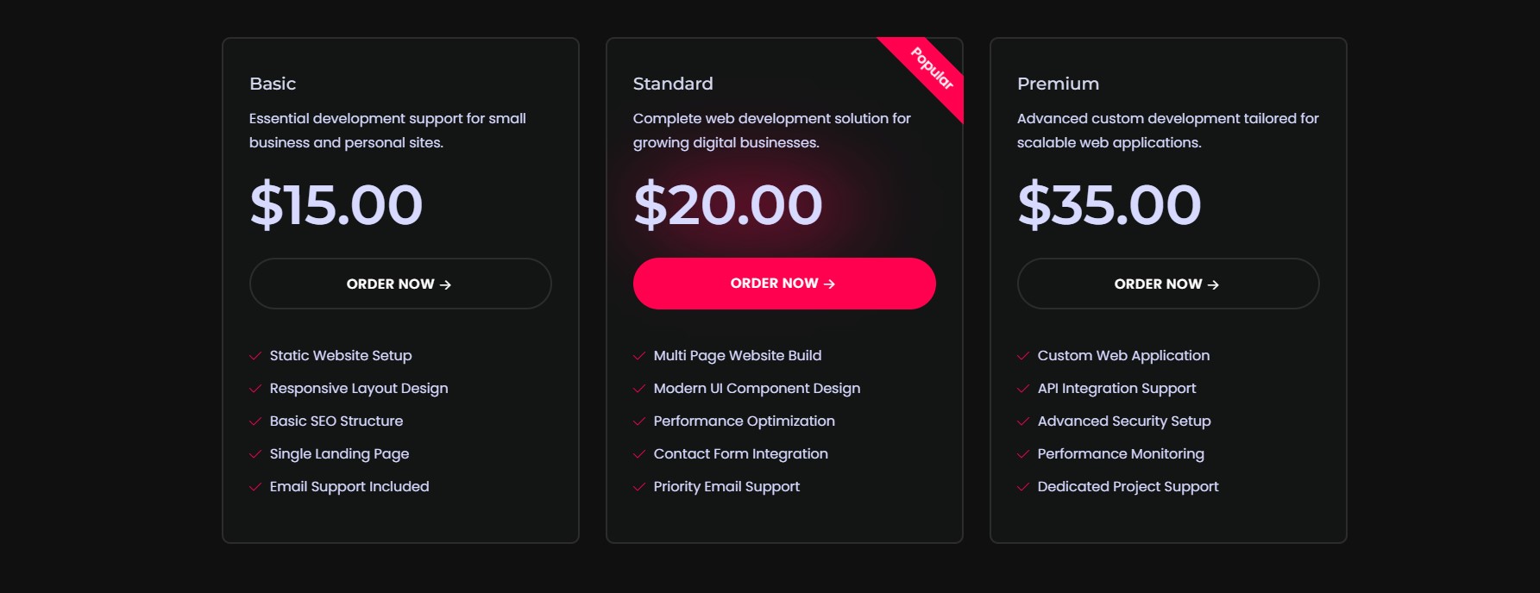1540x593 pixels.
Task: Click checkmark next to Performance Optimization
Action: (639, 421)
